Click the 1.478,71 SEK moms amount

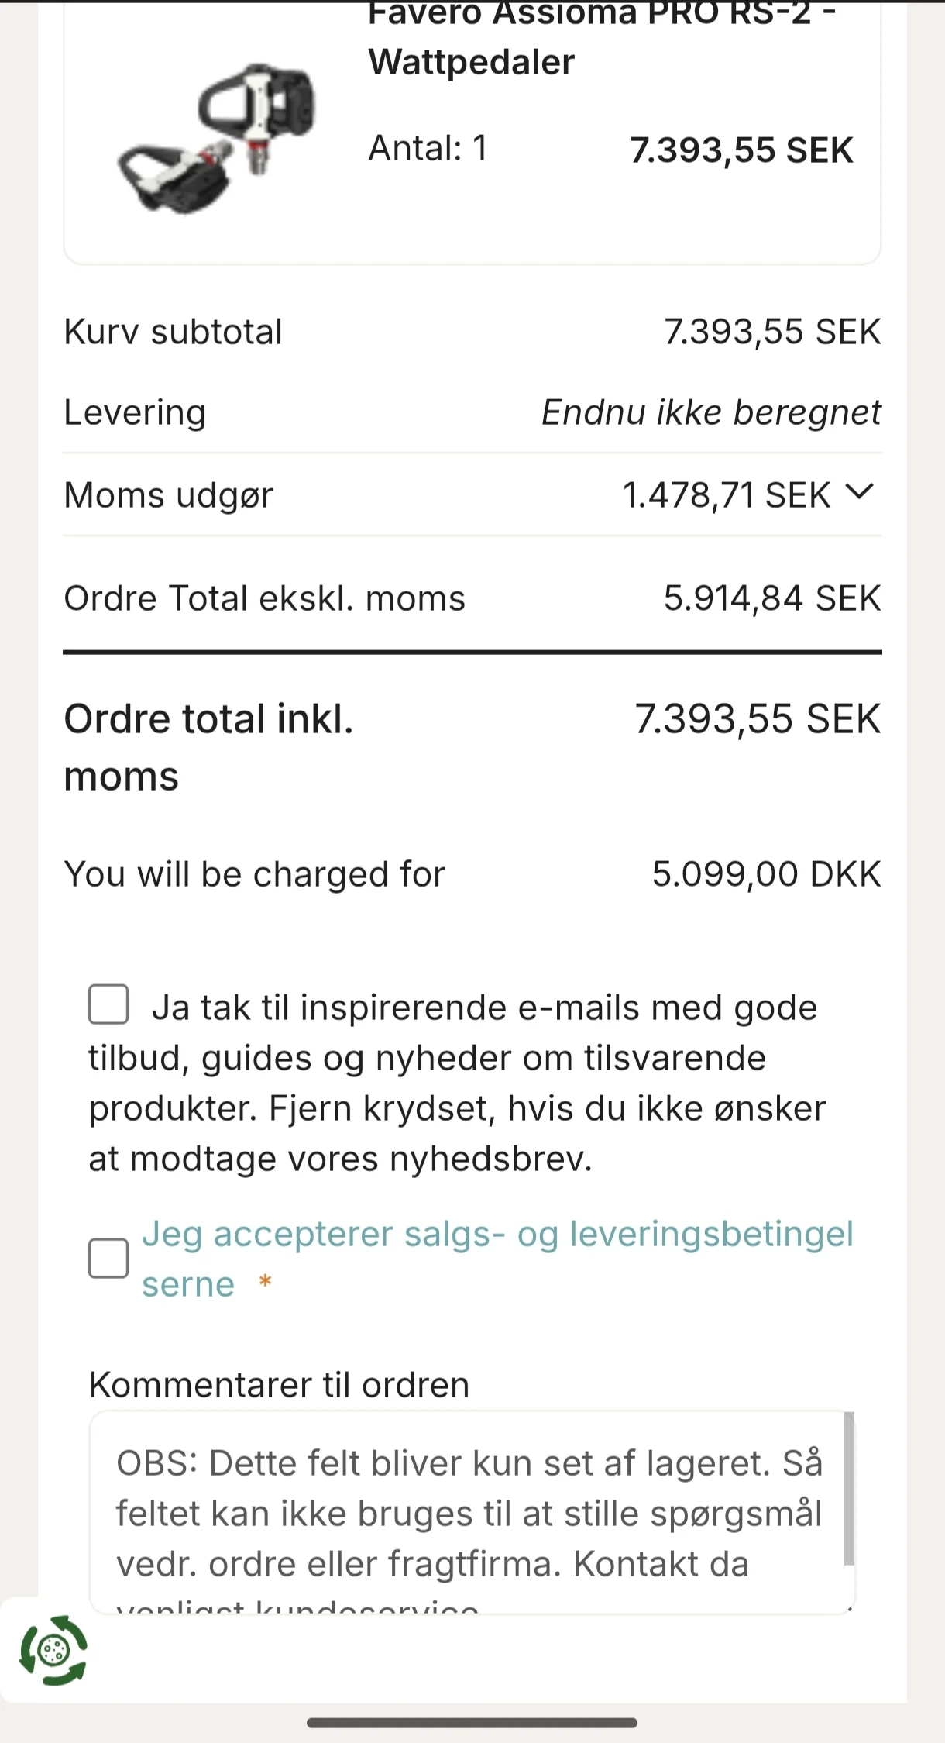pyautogui.click(x=726, y=495)
